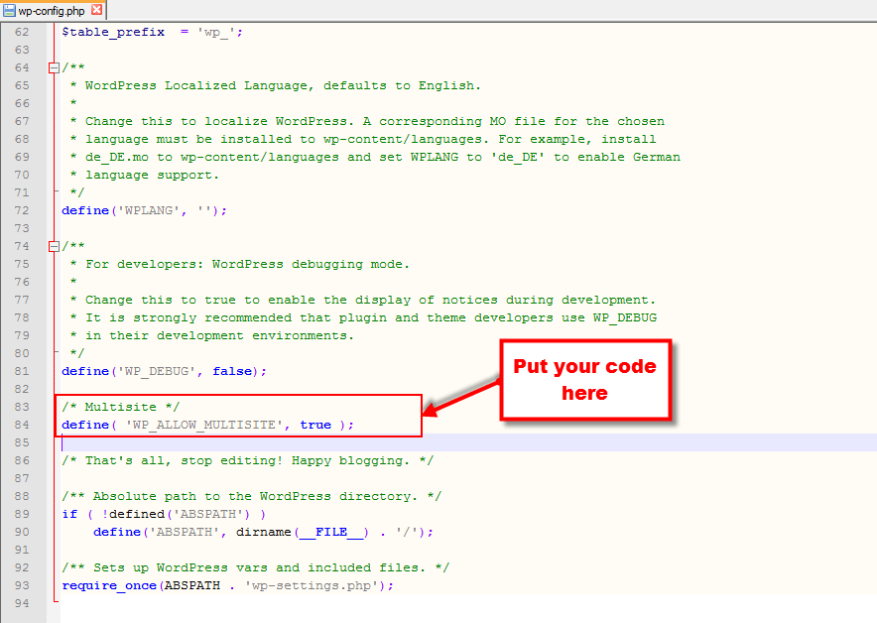The image size is (877, 623).
Task: Click the save icon on wp-config.php tab
Action: pos(9,10)
